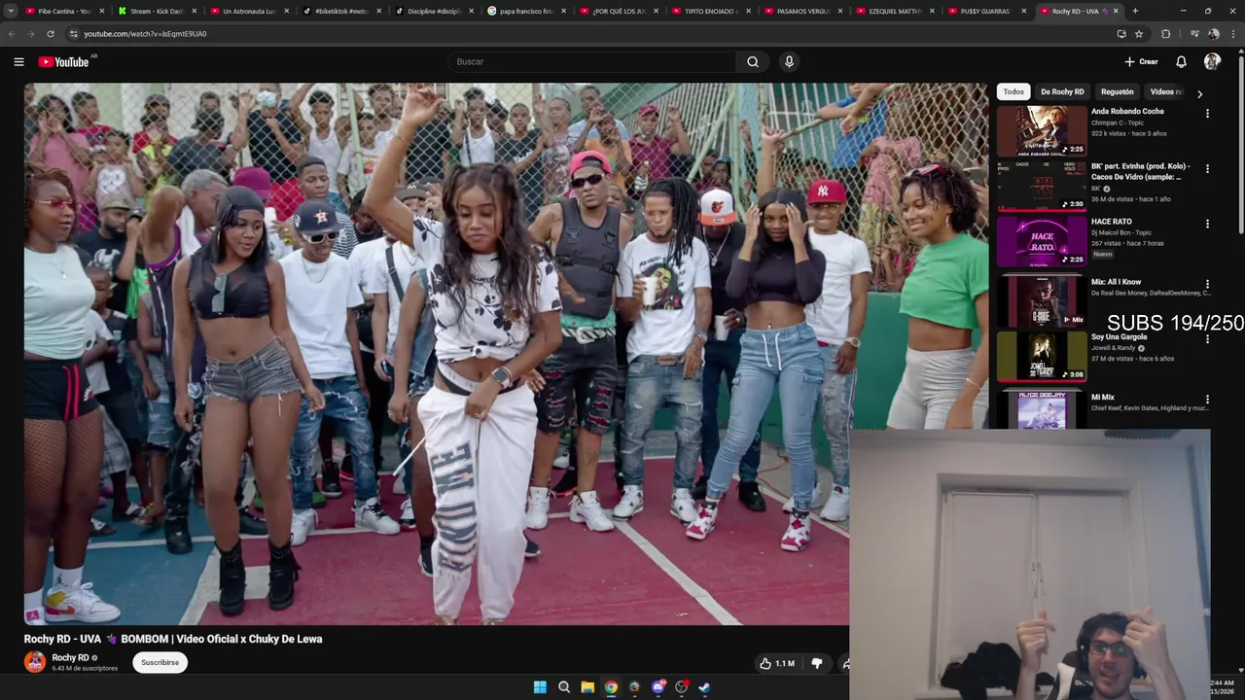
Task: Select the De Rochy RD filter chip
Action: tap(1062, 91)
